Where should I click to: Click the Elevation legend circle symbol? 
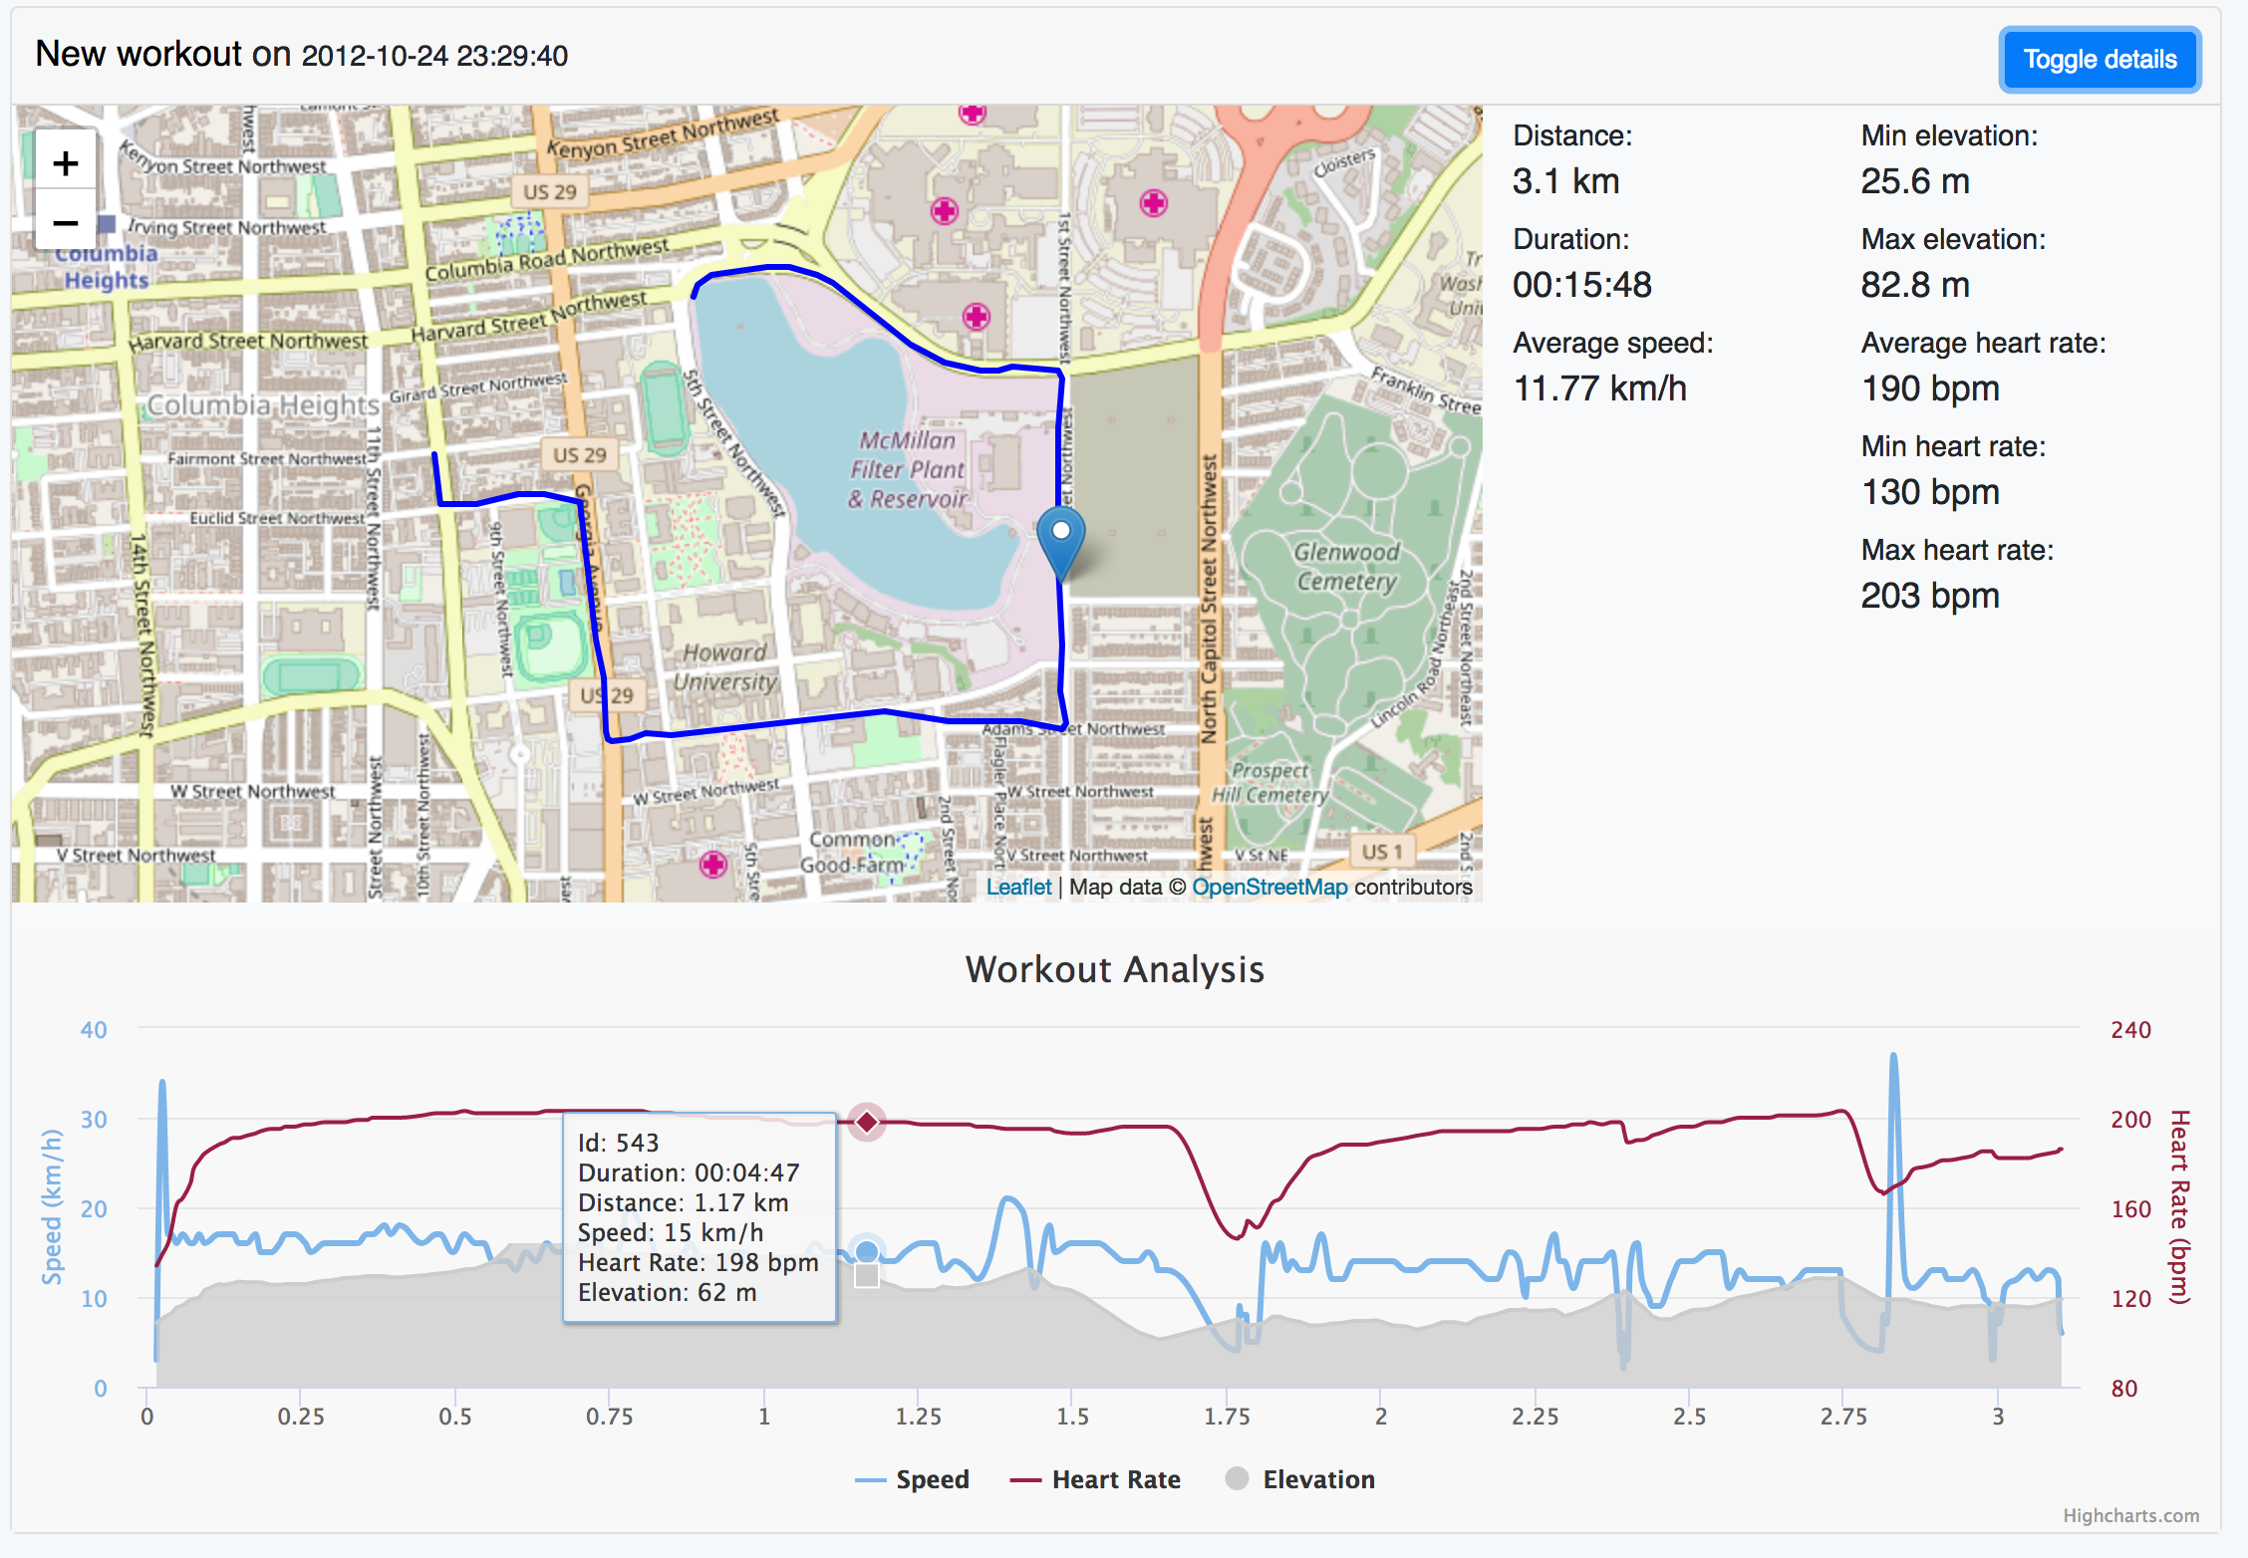point(1236,1479)
